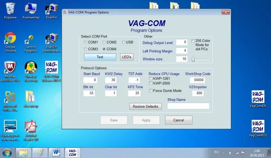
Task: Check the KWP-2000 reduce CPU checkbox
Action: [x=151, y=83]
